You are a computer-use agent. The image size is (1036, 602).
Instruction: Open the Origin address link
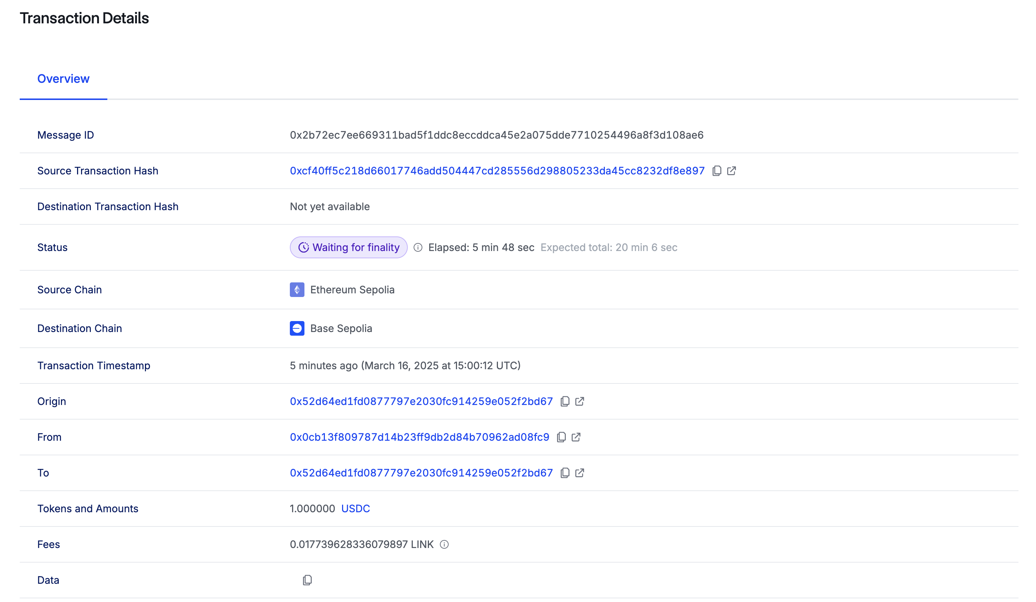[x=421, y=401]
